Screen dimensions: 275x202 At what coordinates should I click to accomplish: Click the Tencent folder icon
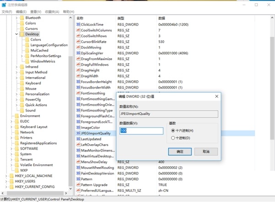pyautogui.click(x=17, y=159)
